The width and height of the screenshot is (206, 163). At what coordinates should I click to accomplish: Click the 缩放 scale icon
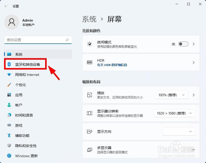coord(90,95)
